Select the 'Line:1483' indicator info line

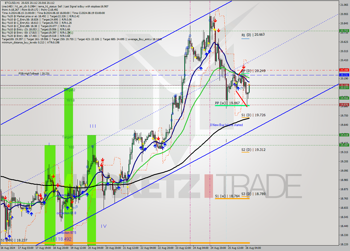55,6
